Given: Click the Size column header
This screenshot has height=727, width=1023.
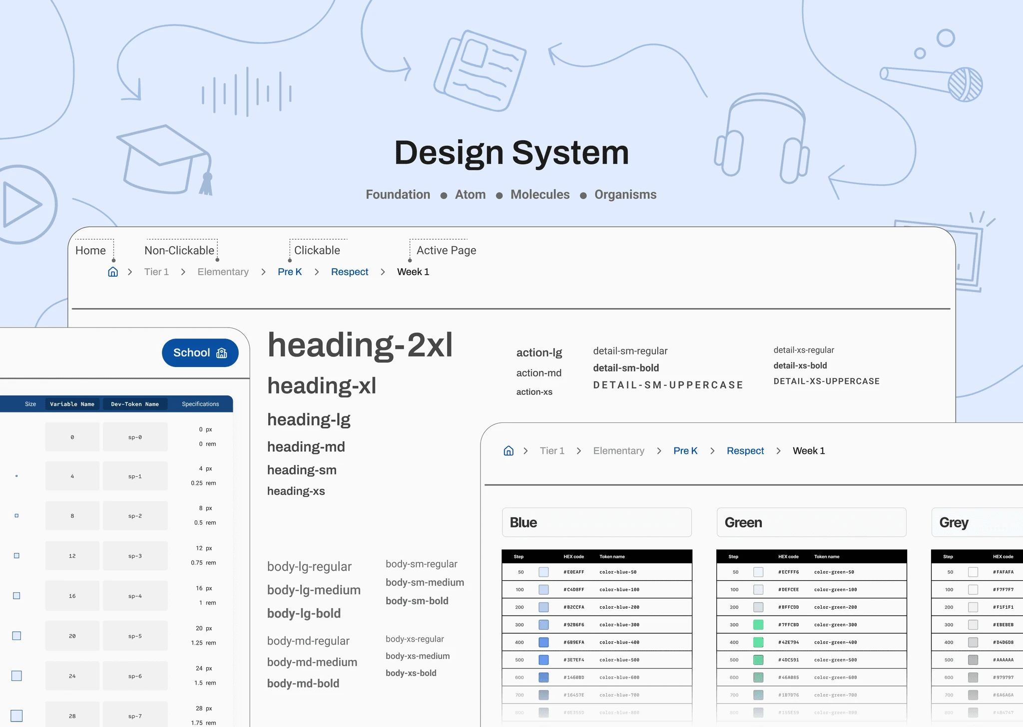Looking at the screenshot, I should 30,404.
